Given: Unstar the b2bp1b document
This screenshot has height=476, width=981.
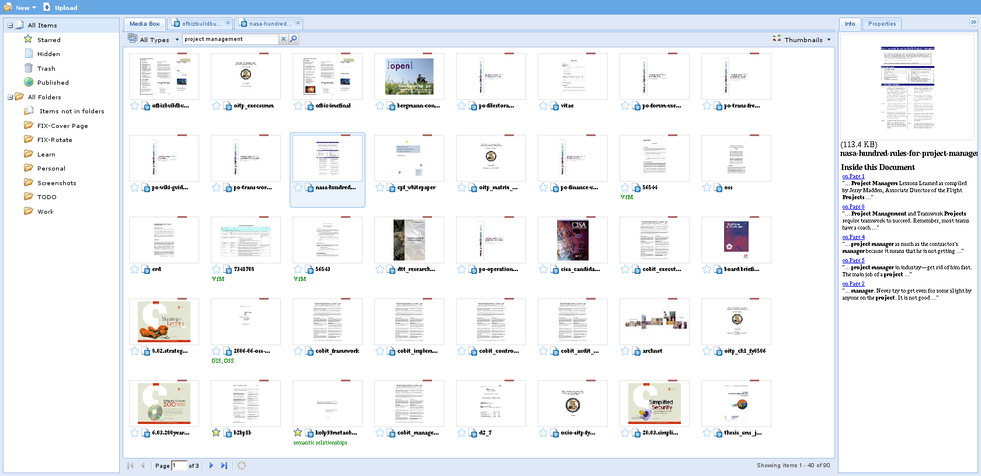Looking at the screenshot, I should coord(216,433).
